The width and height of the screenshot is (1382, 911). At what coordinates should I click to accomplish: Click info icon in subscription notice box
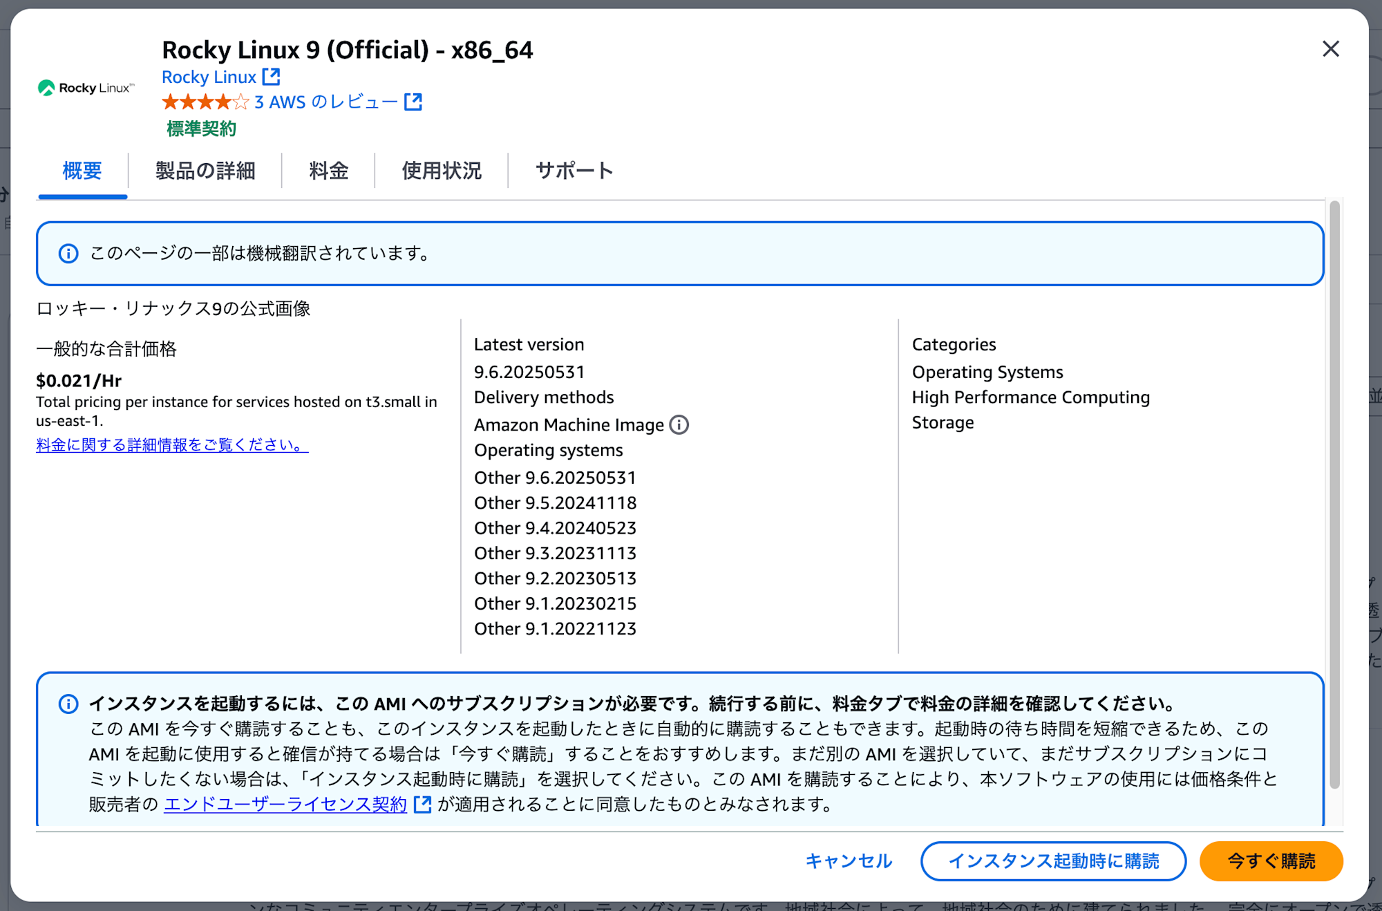(x=68, y=704)
